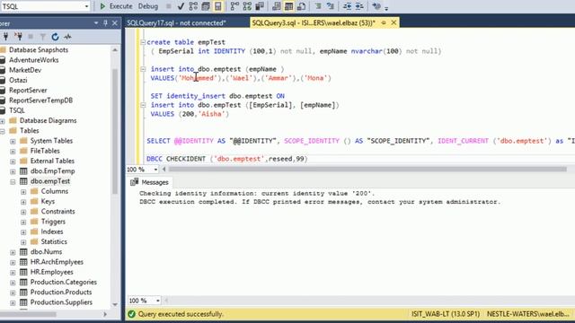Pin the SQLQuery3.sql tab

coord(384,22)
